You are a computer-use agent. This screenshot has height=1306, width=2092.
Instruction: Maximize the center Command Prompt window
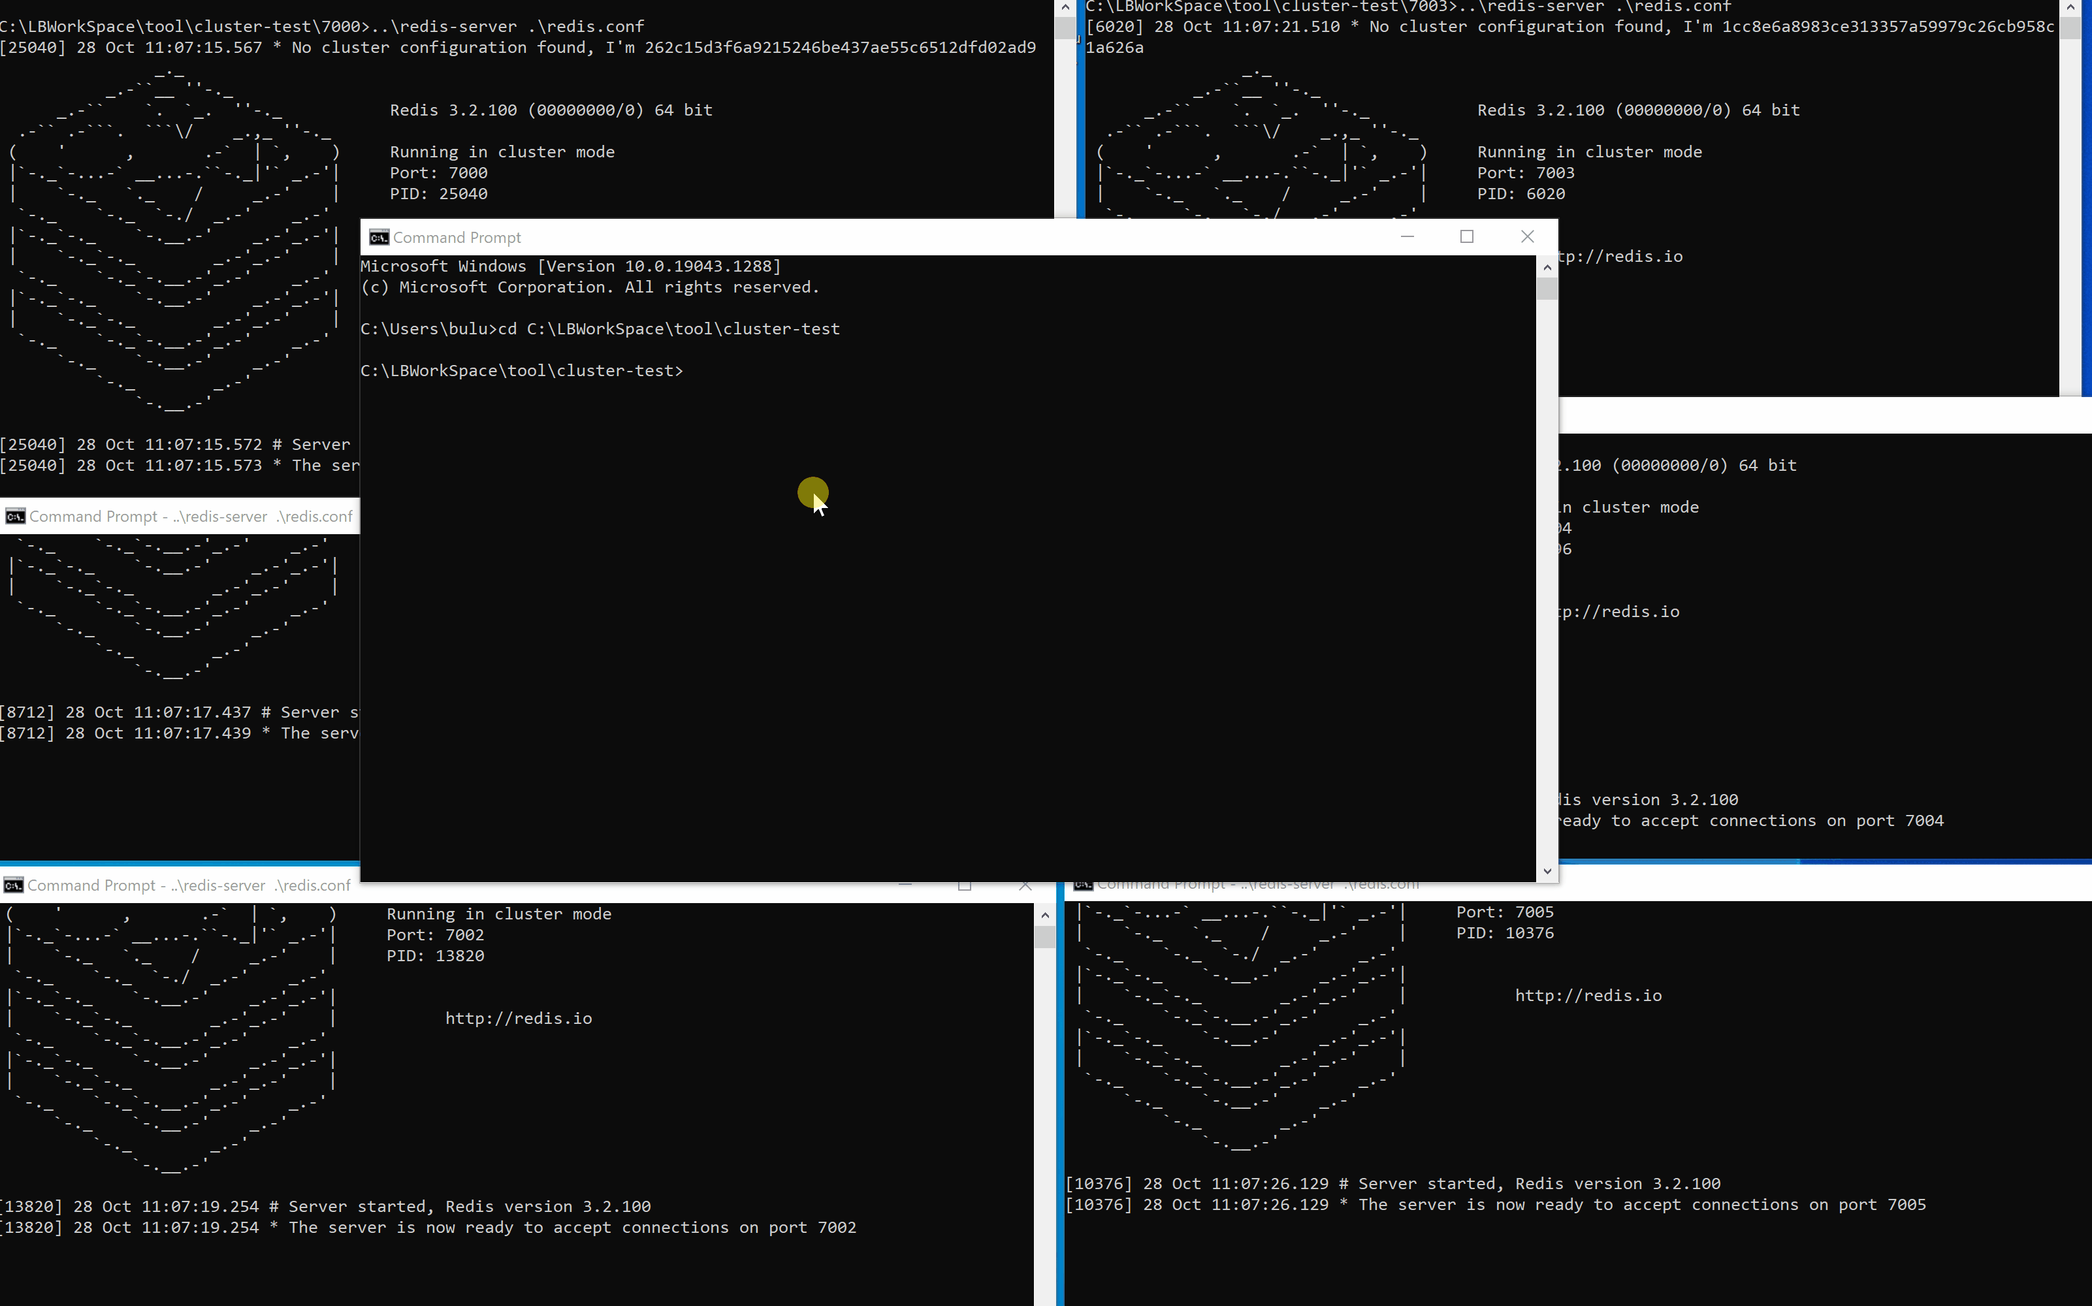[1467, 236]
